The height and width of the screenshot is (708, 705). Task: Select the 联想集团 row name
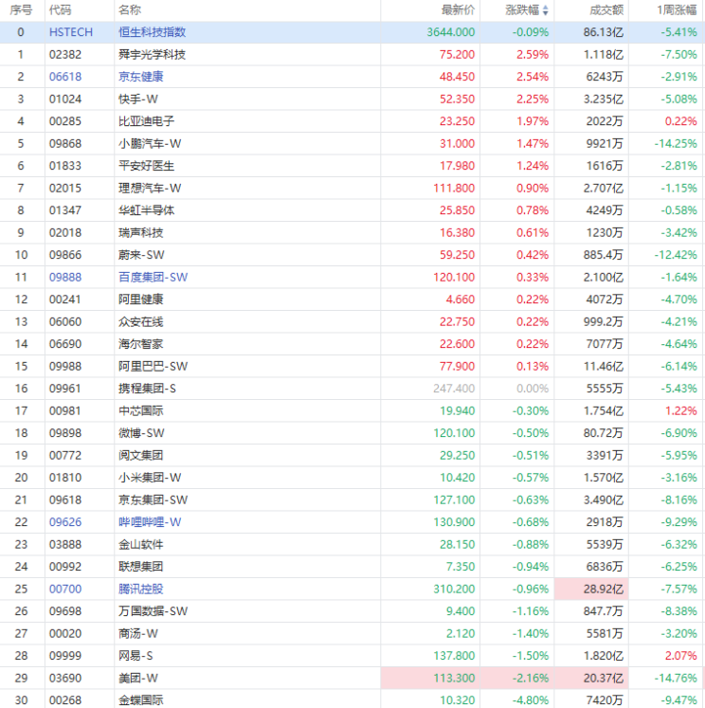(140, 567)
